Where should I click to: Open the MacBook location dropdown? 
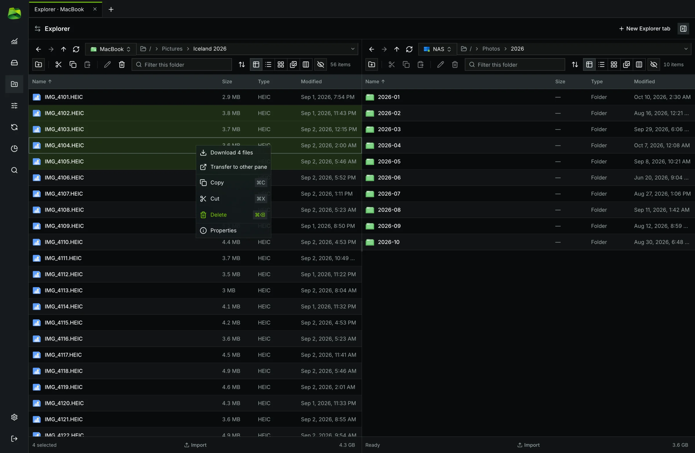click(111, 49)
